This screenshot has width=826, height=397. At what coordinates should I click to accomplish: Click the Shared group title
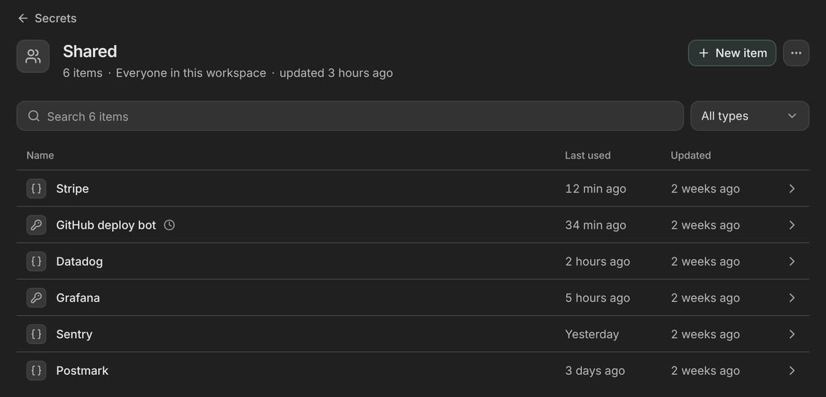click(90, 52)
